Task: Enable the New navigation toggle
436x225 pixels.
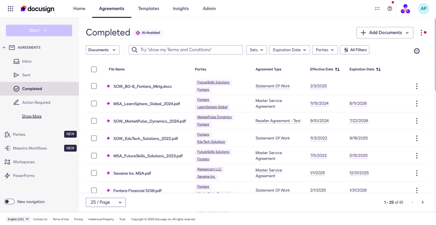Action: tap(9, 201)
